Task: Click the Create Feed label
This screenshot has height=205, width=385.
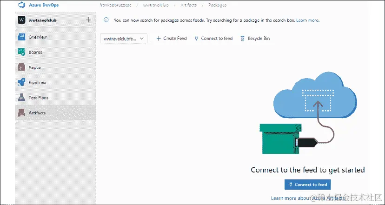Action: [x=175, y=38]
